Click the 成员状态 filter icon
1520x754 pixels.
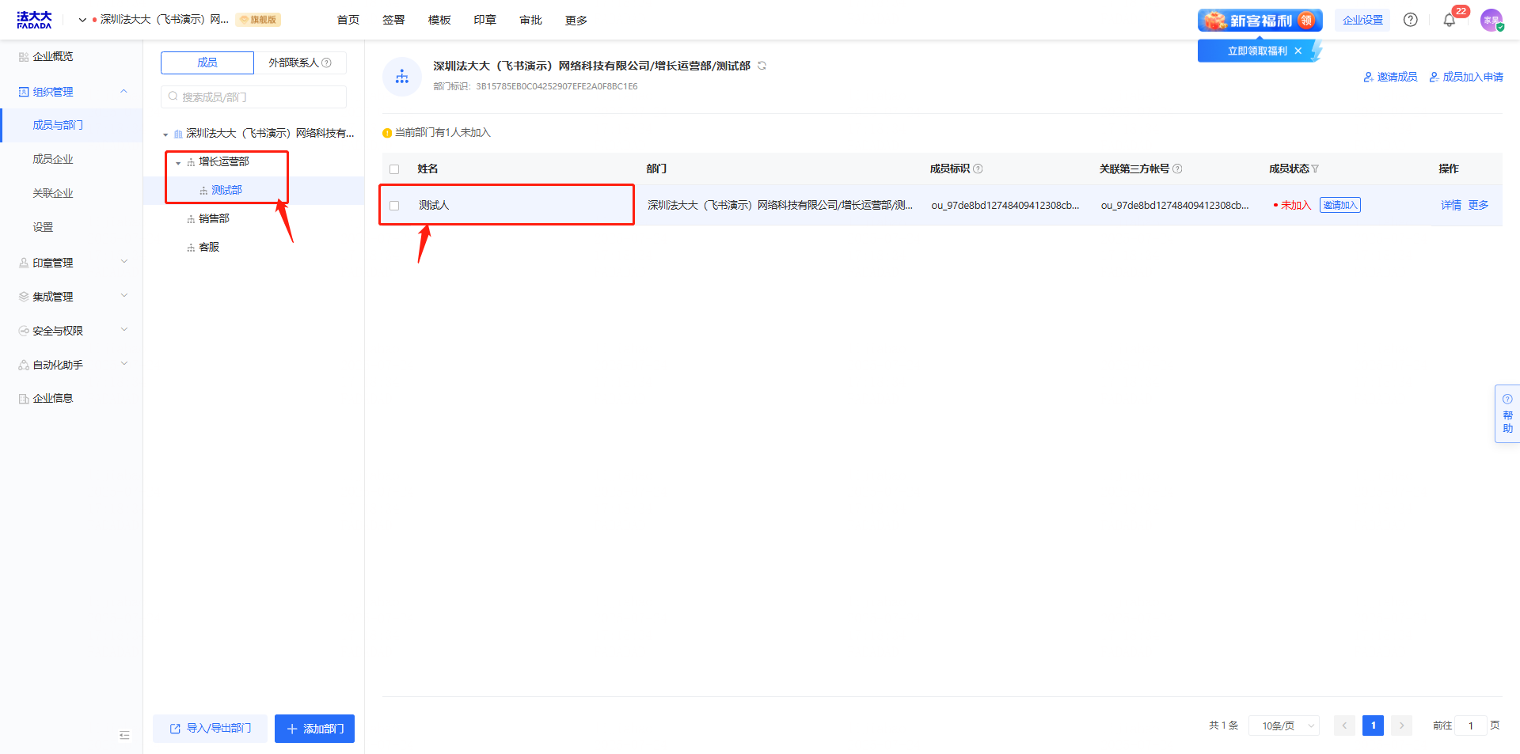pyautogui.click(x=1315, y=169)
